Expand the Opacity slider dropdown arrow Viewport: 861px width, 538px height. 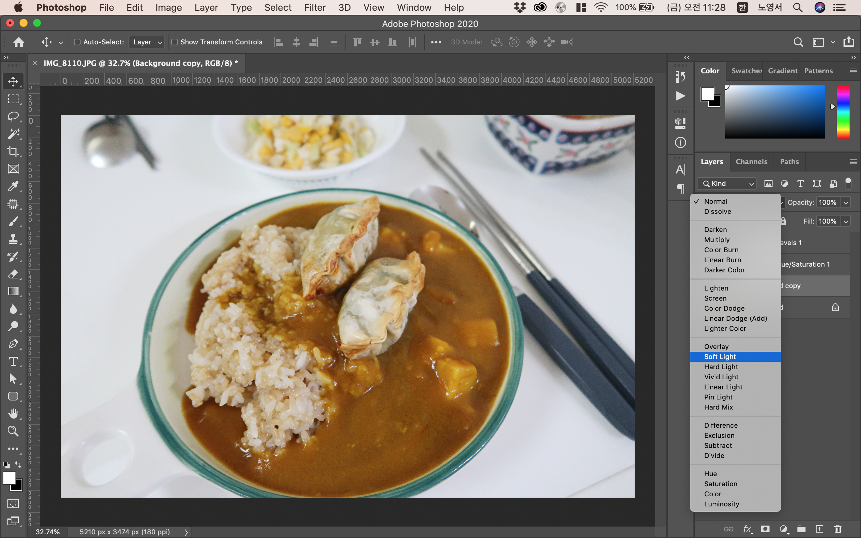[846, 202]
